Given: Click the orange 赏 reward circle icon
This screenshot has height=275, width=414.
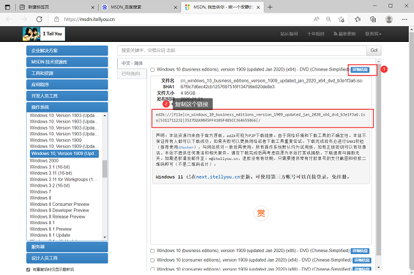Looking at the screenshot, I should (x=260, y=212).
